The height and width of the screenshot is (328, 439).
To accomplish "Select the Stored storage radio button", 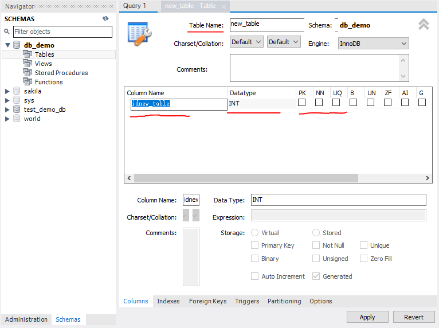I will point(316,232).
